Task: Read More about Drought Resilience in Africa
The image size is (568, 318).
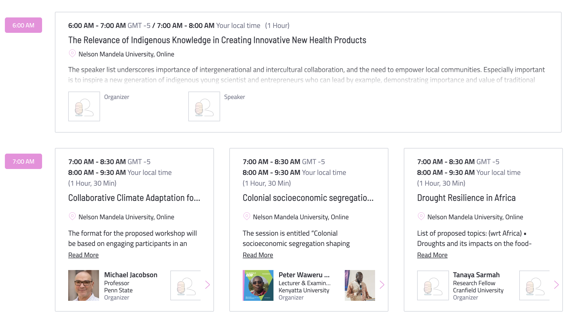Action: pyautogui.click(x=432, y=255)
